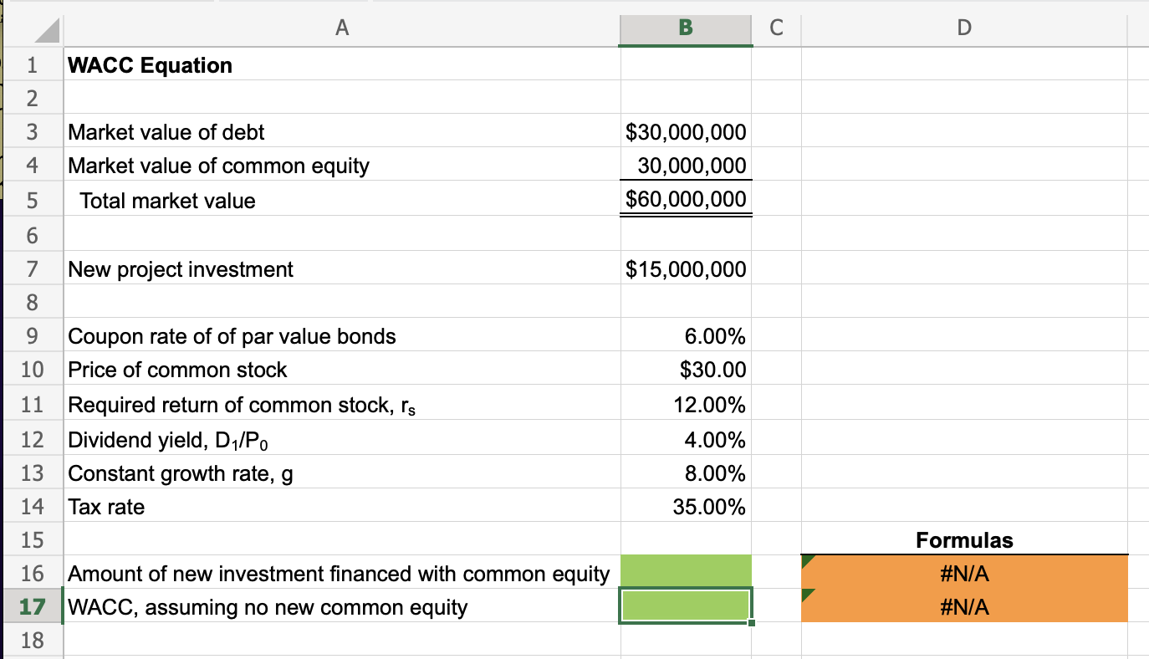
Task: Select column D header
Action: pos(963,28)
